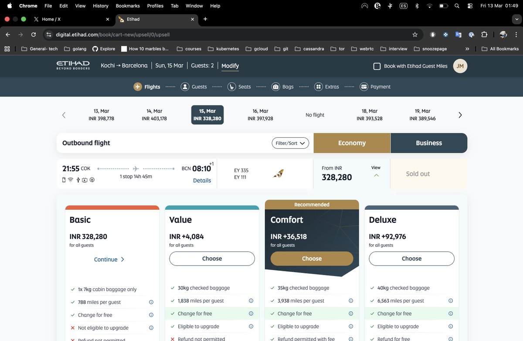Select the 13, Mar date option

point(101,115)
